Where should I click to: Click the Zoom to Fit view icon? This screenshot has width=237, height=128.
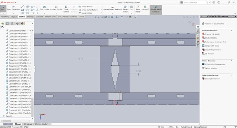[x=96, y=17]
